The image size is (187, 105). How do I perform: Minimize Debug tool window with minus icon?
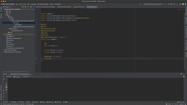184,74
